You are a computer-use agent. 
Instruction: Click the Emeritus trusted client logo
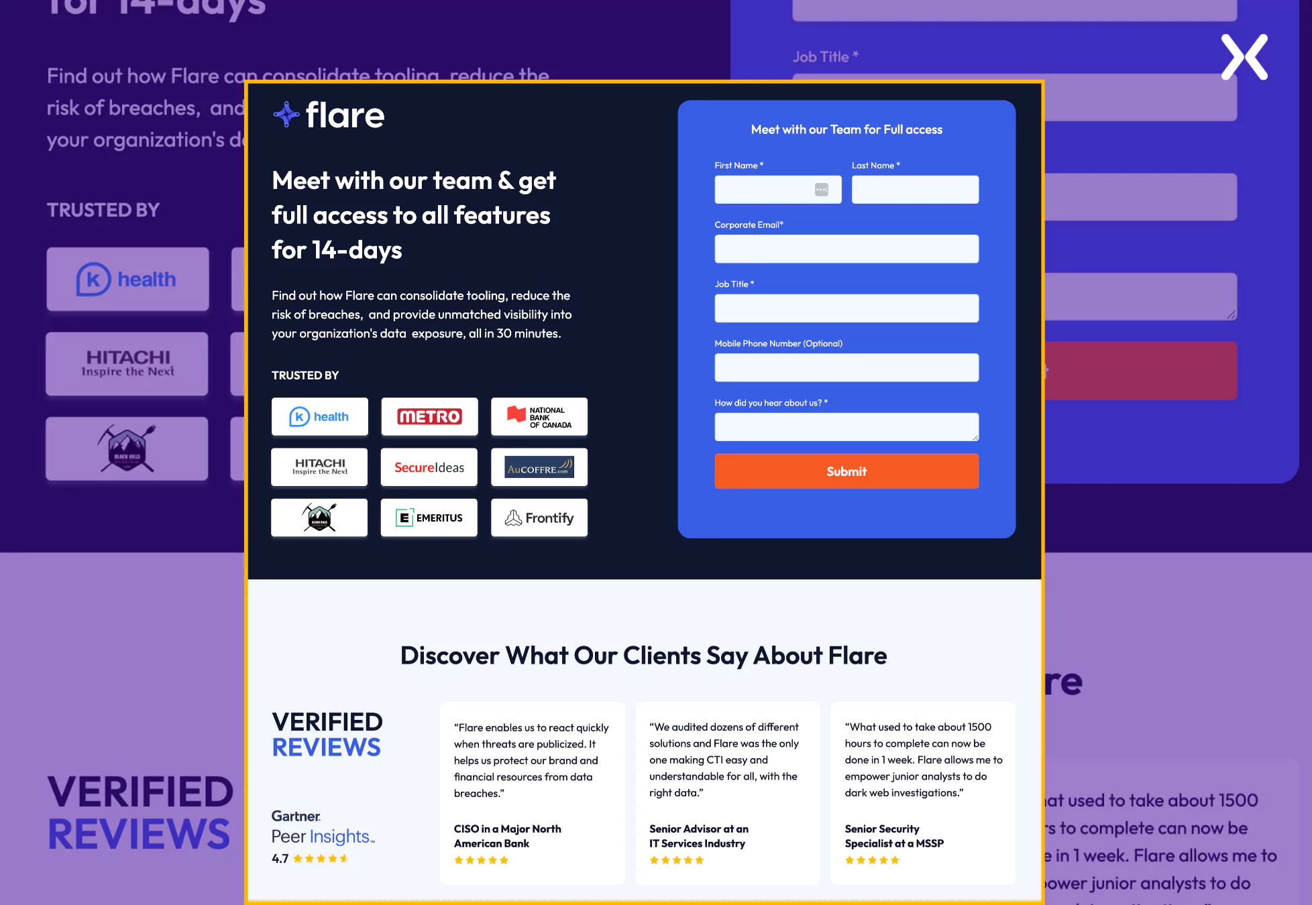pyautogui.click(x=429, y=518)
